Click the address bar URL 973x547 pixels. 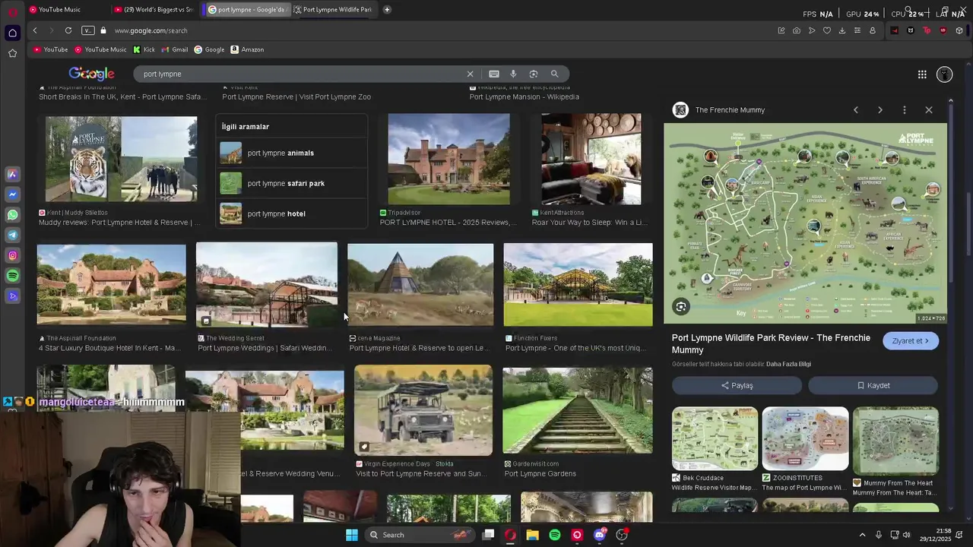point(151,30)
